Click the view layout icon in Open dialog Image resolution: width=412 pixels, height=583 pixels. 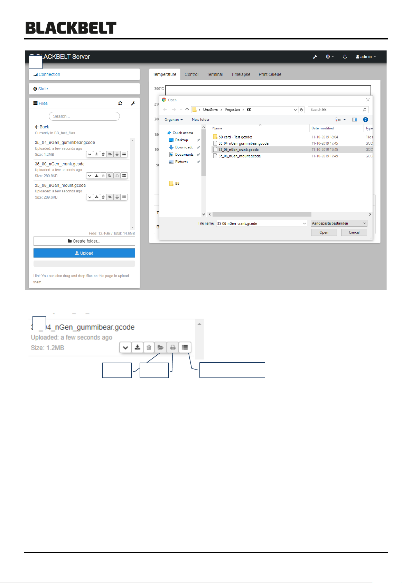tap(338, 120)
